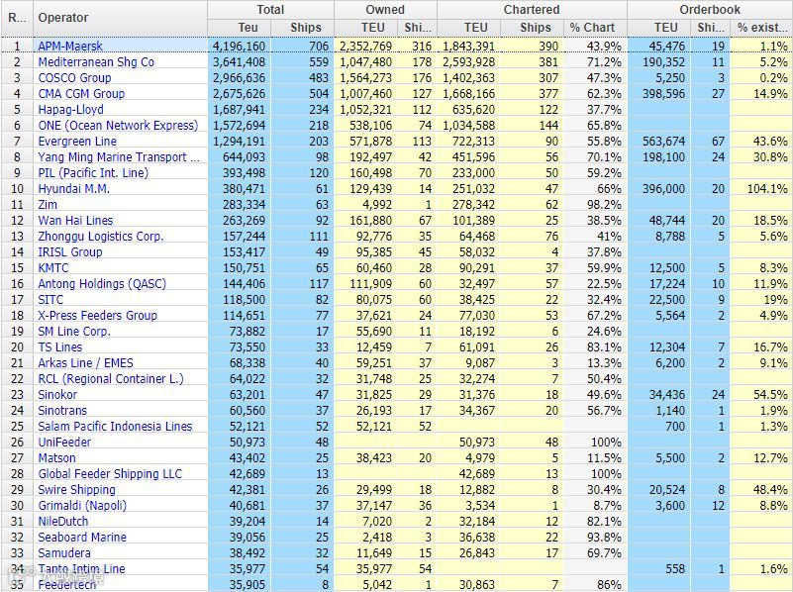The height and width of the screenshot is (592, 793).
Task: Sort by % Chart column header
Action: [595, 28]
